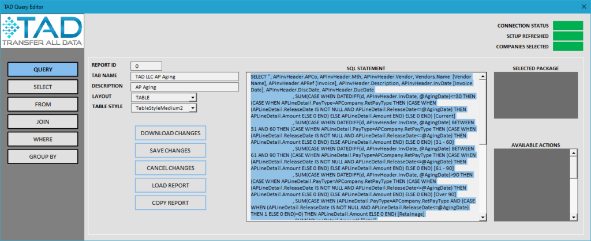Click the TAD Transfer All Data logo
The width and height of the screenshot is (591, 241).
tap(42, 31)
